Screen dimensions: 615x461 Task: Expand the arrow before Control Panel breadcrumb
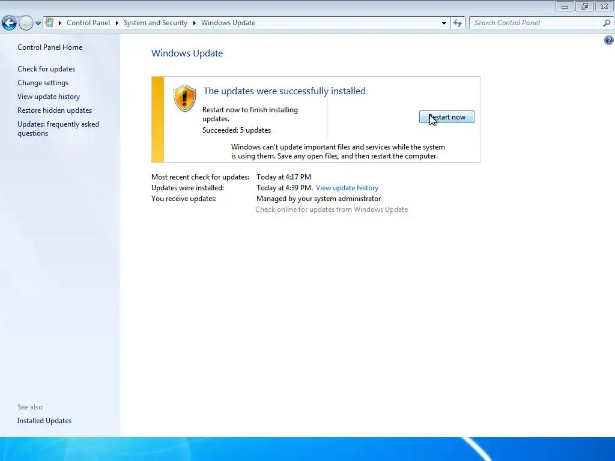(x=60, y=23)
